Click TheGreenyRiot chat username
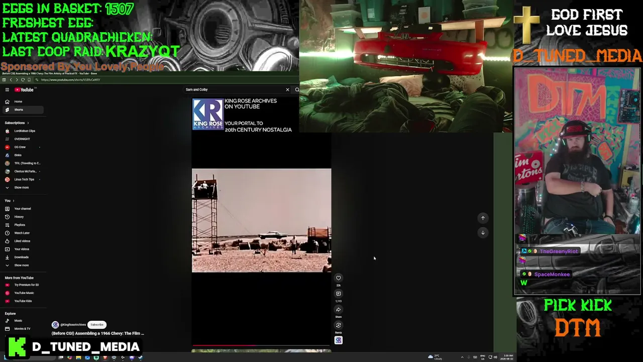This screenshot has width=643, height=362. point(559,251)
